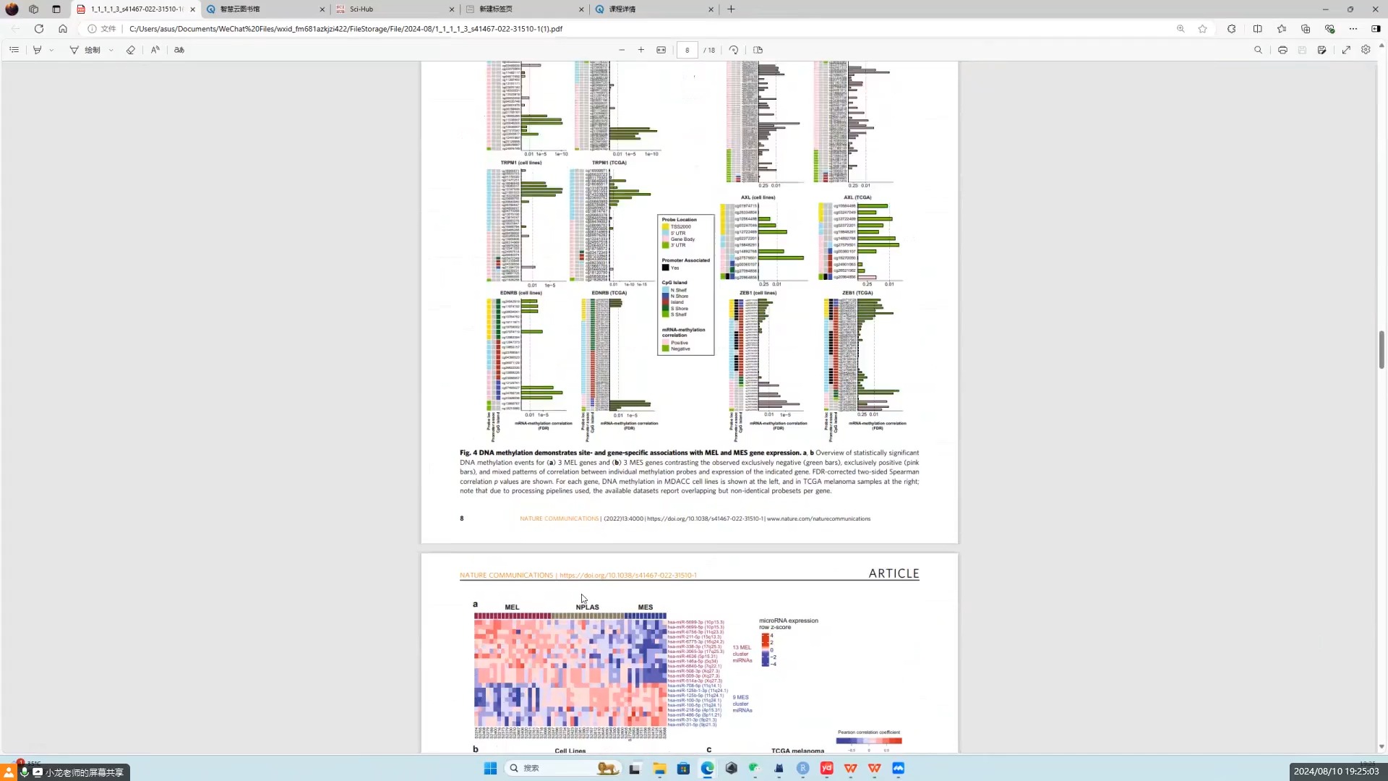The width and height of the screenshot is (1388, 781).
Task: Click the translate (aあ) icon
Action: pos(179,50)
